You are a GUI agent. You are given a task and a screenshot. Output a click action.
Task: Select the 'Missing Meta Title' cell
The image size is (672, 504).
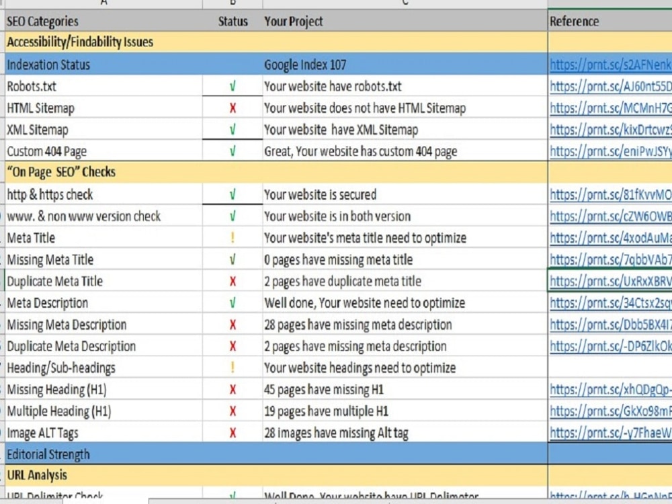tap(103, 259)
